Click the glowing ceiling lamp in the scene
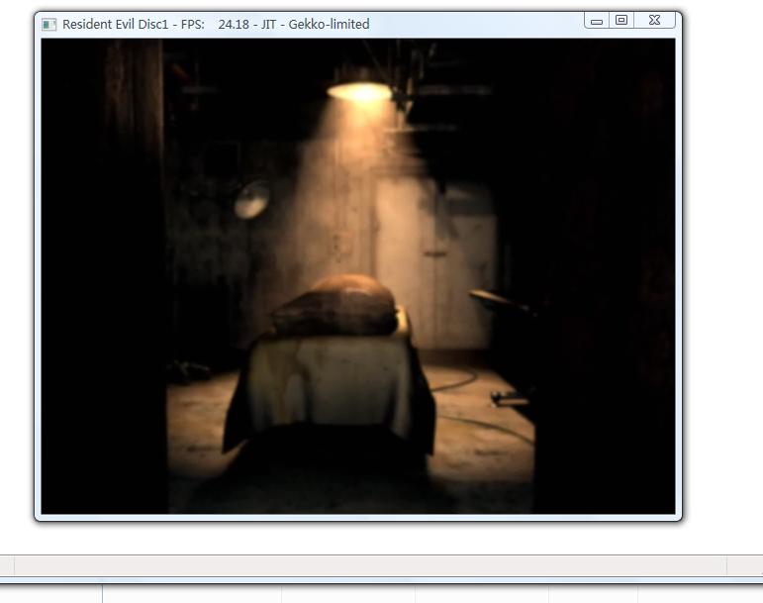Viewport: 763px width, 603px height. [x=359, y=90]
